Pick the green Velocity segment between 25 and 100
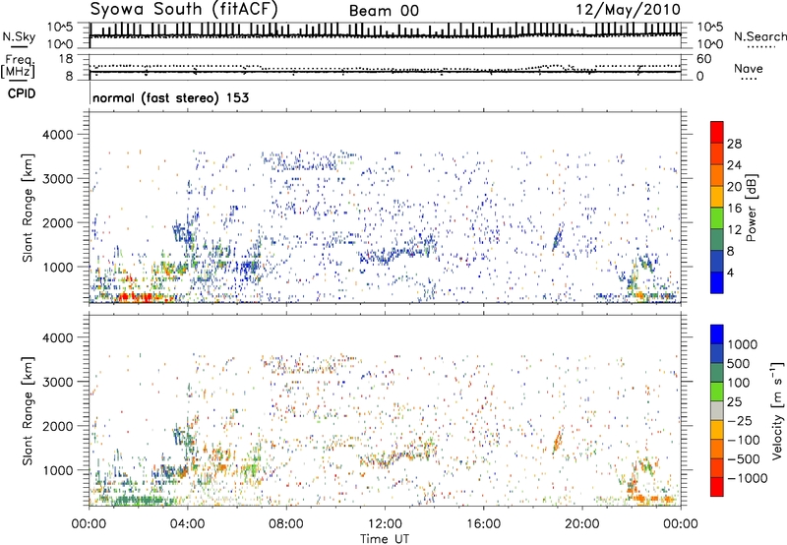Screen dimensions: 787x545 (717, 392)
